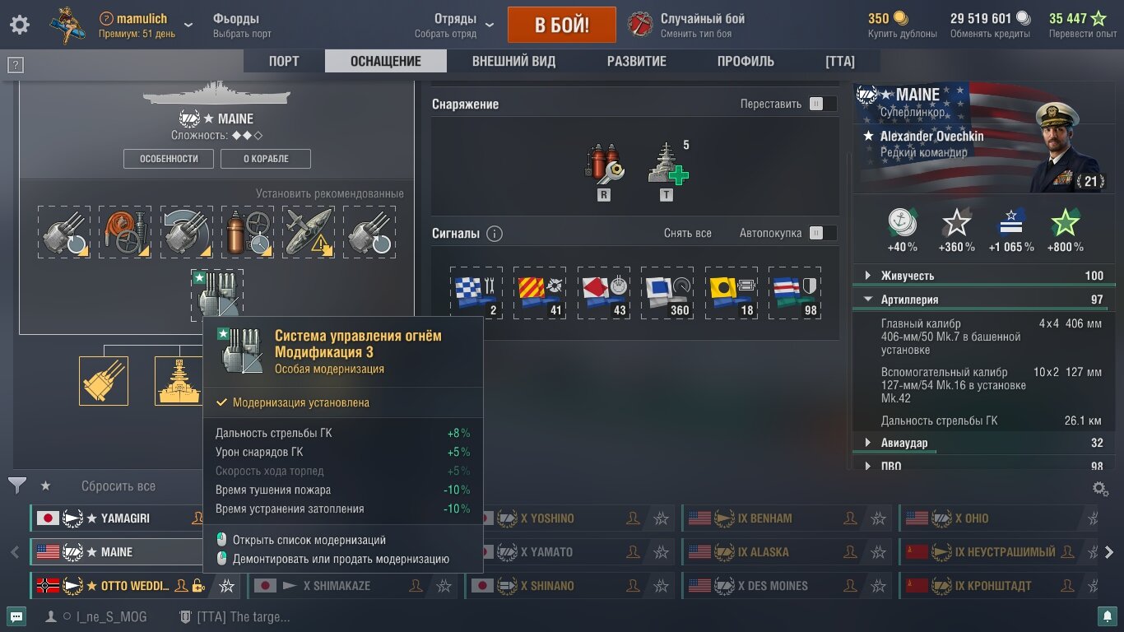Open the ship carousel filter funnel icon
Screen dimensions: 1124x632
click(17, 486)
